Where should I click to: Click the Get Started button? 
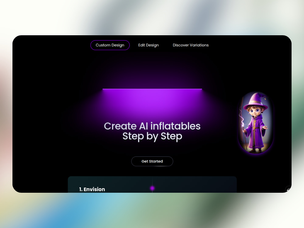(x=152, y=161)
